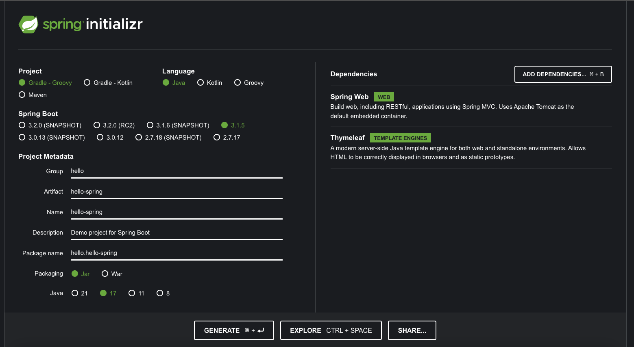Select Spring Boot version 3.1.5
Image resolution: width=634 pixels, height=347 pixels.
point(233,125)
